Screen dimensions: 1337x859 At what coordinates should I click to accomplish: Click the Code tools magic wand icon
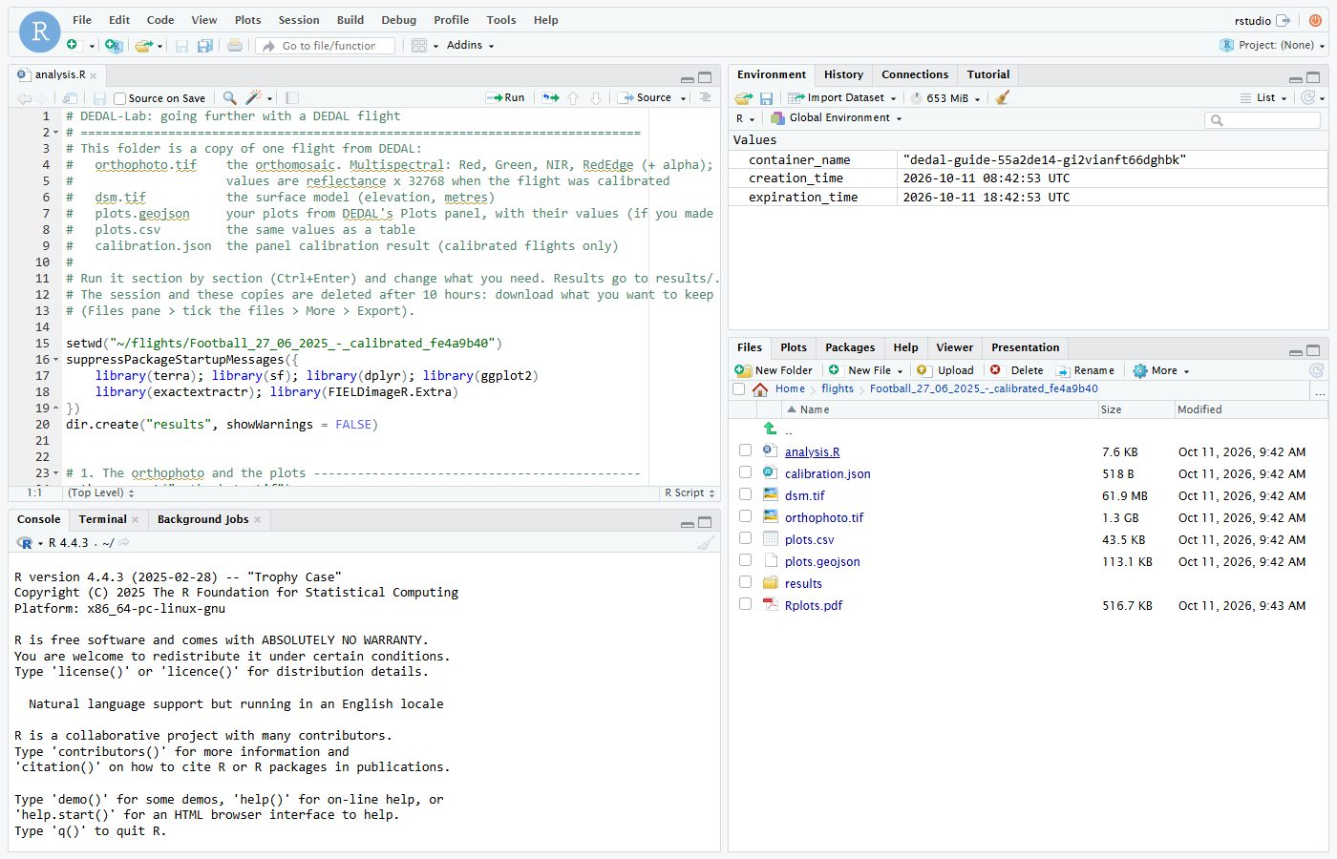coord(253,97)
